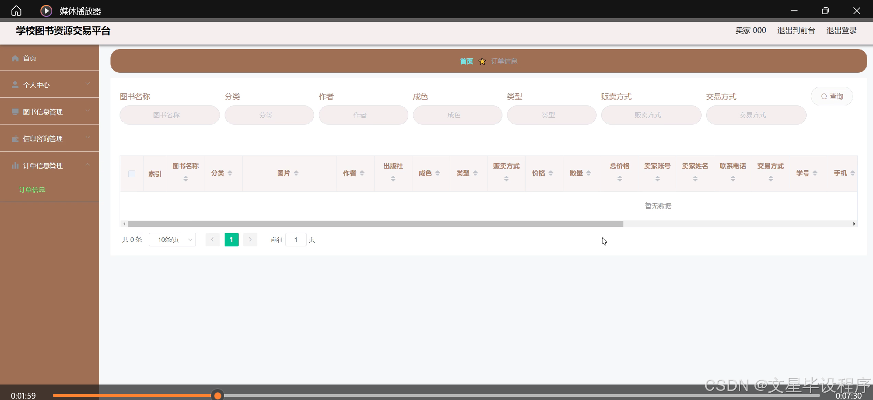Click 订单信息 in the breadcrumb

504,61
